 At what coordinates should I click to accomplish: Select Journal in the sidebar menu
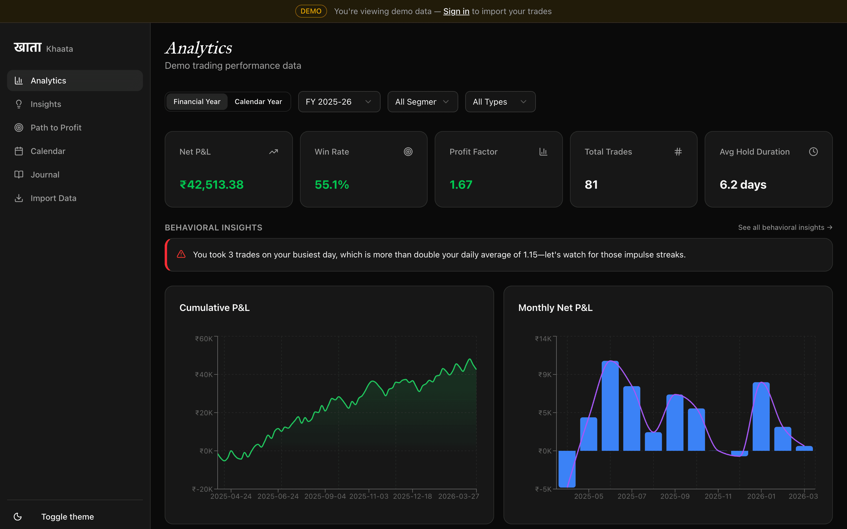pyautogui.click(x=46, y=174)
